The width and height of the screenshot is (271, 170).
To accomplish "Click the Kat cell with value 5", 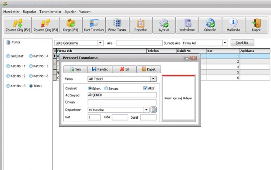I will 223,72.
